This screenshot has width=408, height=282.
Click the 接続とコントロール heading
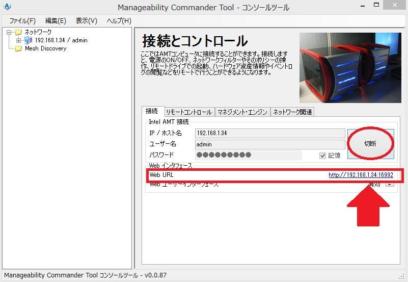(x=195, y=41)
